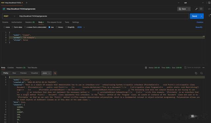Select the binary body type

click(x=59, y=27)
